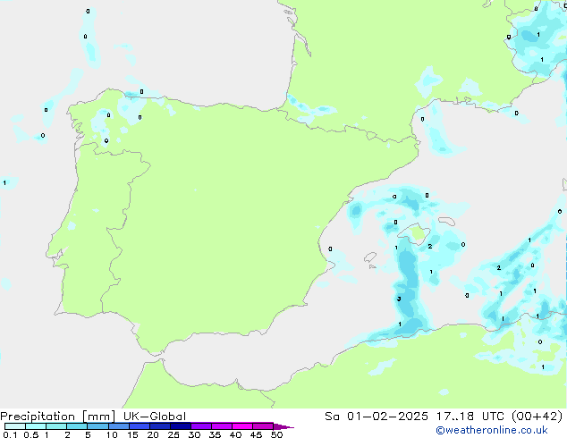Image resolution: width=567 pixels, height=438 pixels.
Task: Click the over-50 mm legend arrow tip
Action: 283,426
